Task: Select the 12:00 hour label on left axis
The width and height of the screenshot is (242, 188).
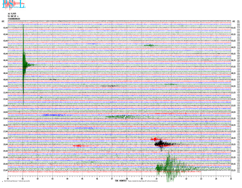Action: click(x=5, y=99)
